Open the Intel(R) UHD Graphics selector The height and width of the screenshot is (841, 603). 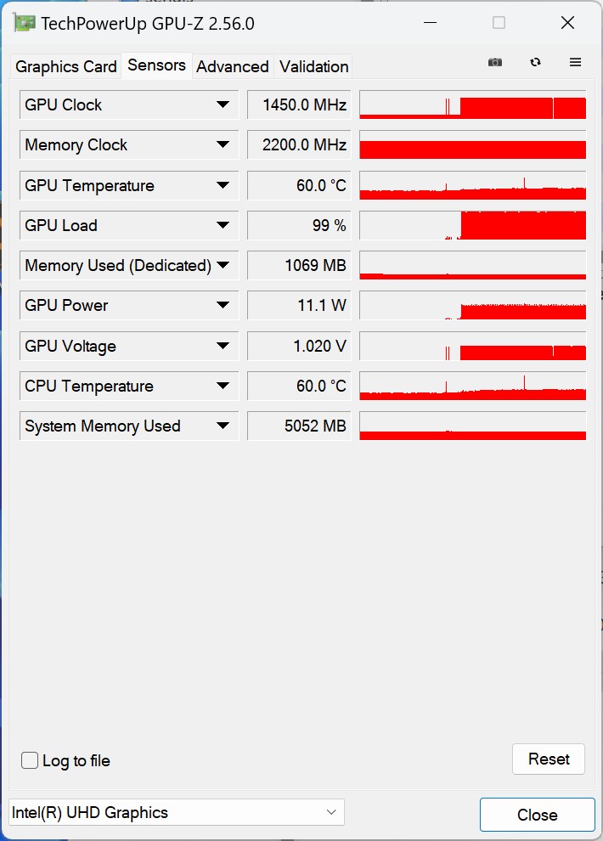[177, 812]
